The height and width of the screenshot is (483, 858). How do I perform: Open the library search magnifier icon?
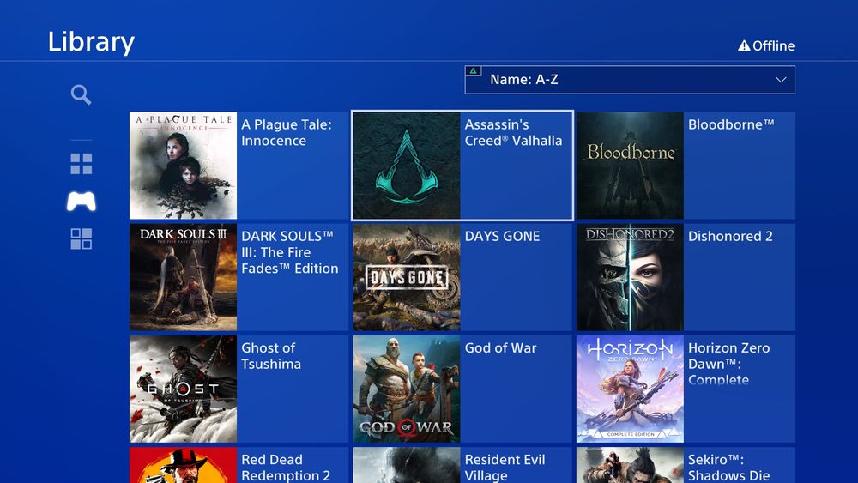[x=81, y=94]
